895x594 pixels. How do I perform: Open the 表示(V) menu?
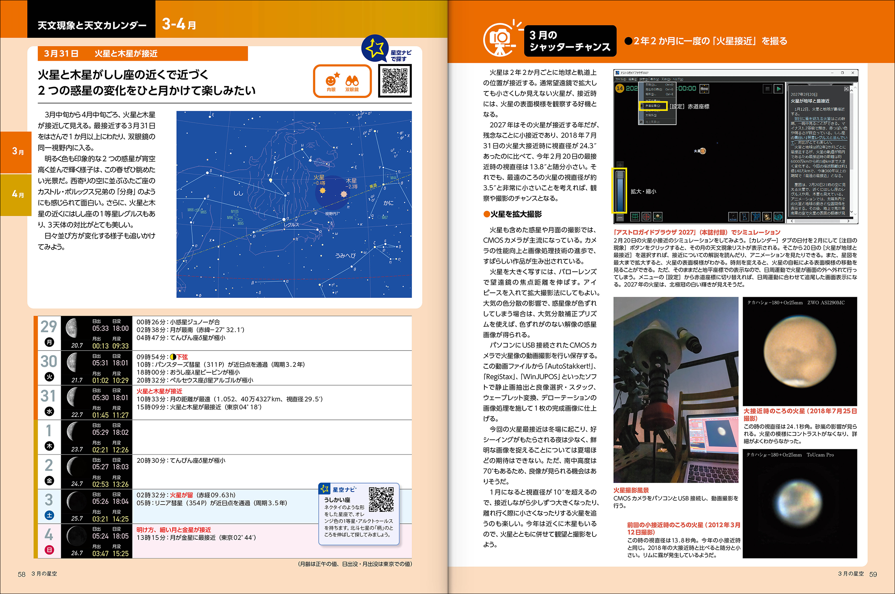(x=655, y=79)
